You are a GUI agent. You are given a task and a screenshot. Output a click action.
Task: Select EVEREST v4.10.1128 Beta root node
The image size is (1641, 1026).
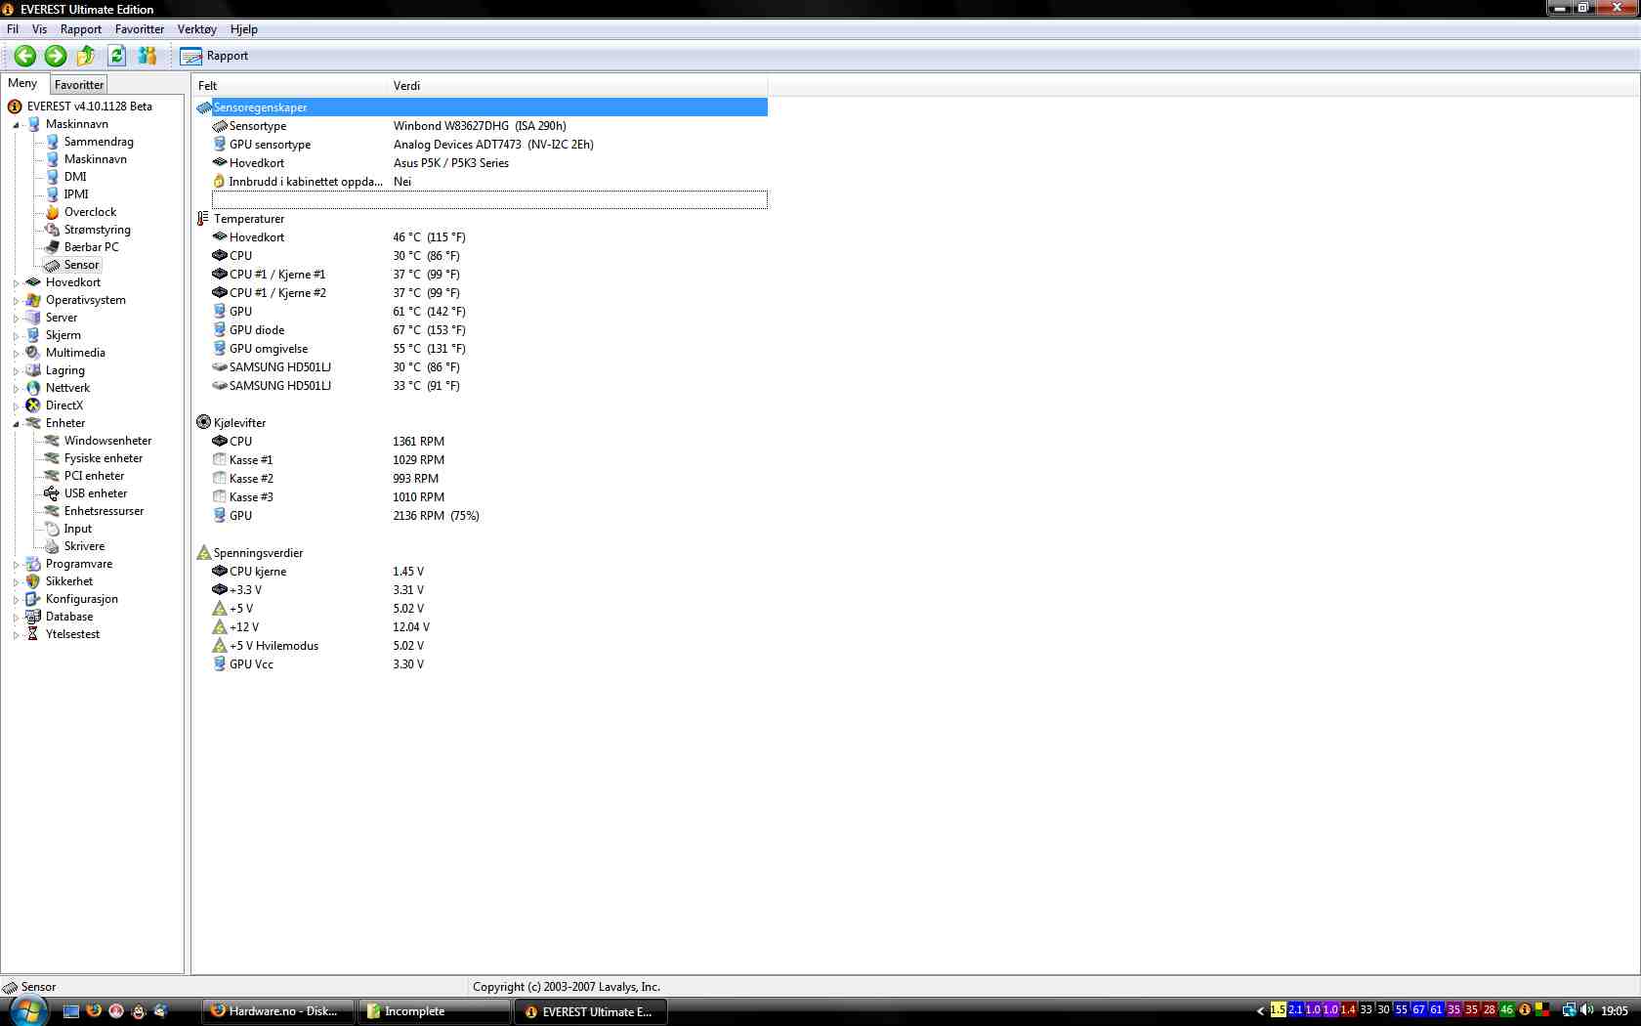coord(90,107)
